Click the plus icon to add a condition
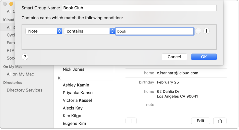This screenshot has height=130, width=239. pyautogui.click(x=206, y=31)
